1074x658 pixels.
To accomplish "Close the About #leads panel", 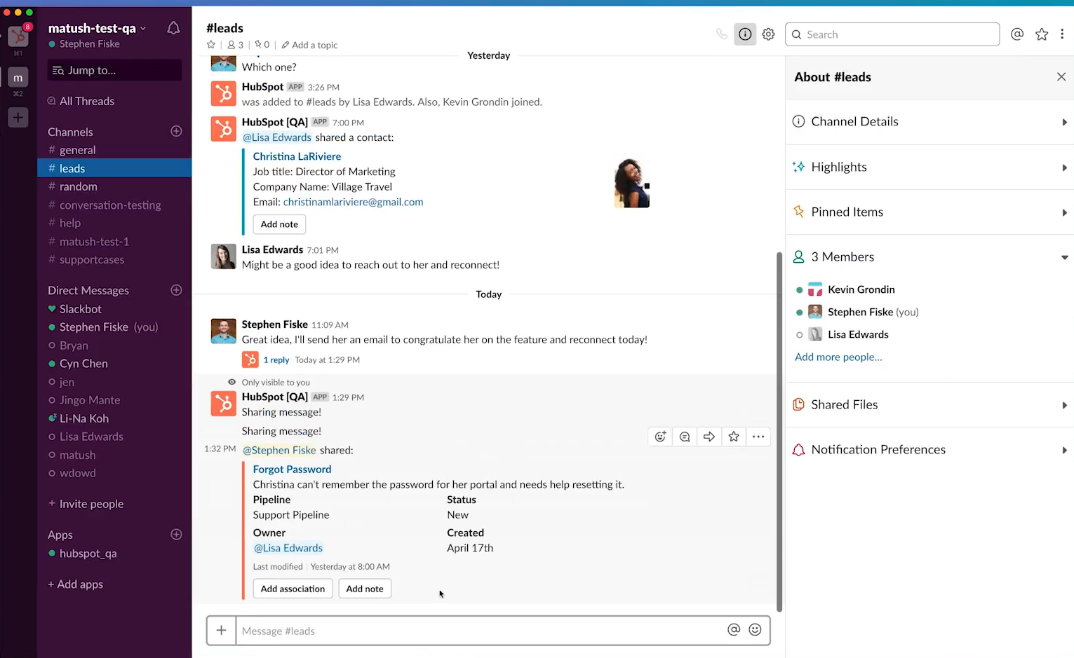I will pyautogui.click(x=1061, y=77).
